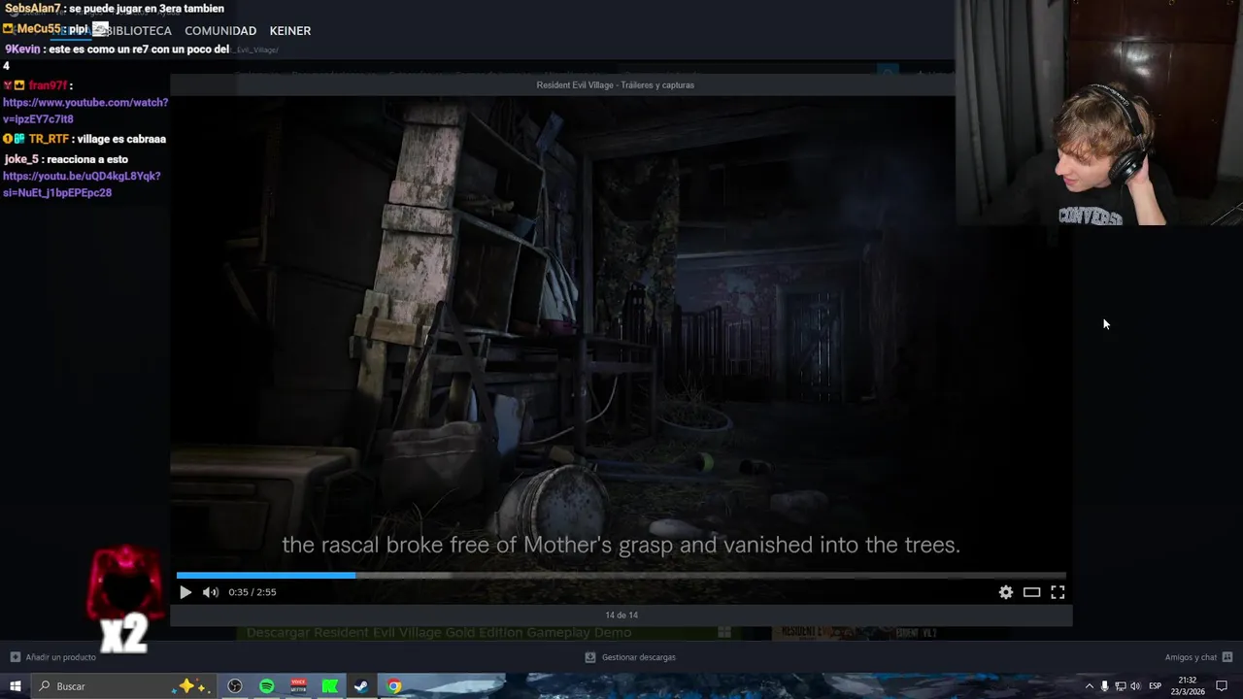Open Steam from the taskbar
The image size is (1243, 699).
(x=361, y=686)
